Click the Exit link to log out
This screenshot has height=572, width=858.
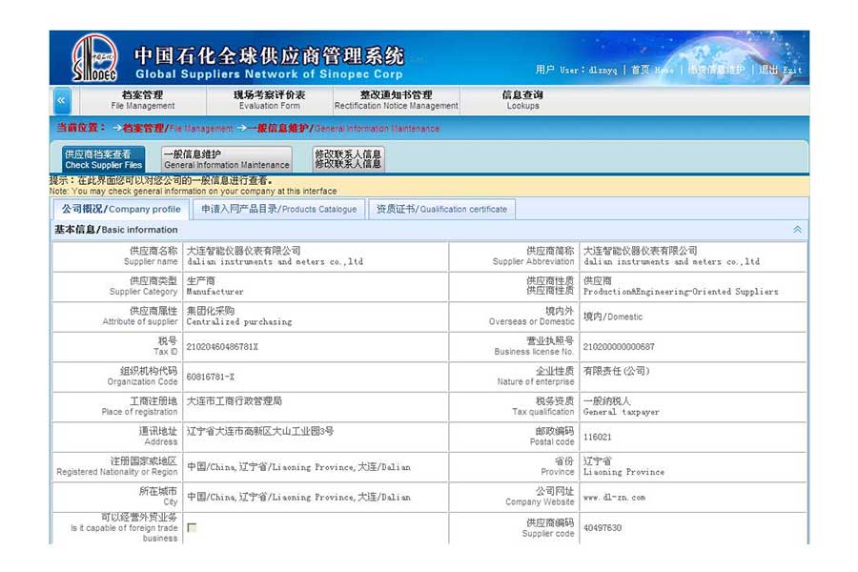click(781, 70)
